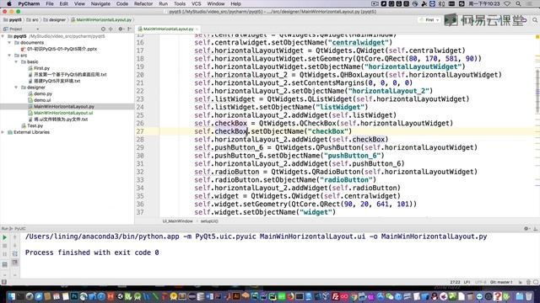This screenshot has height=303, width=540.
Task: Click scroll-from-source target icon in Project panel
Action: pos(103,29)
